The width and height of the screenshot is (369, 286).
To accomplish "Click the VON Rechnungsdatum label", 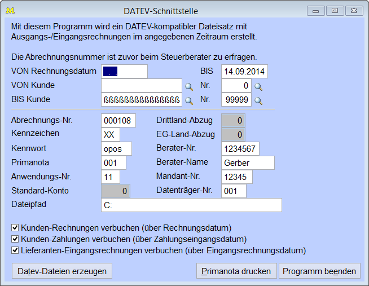I will (54, 71).
